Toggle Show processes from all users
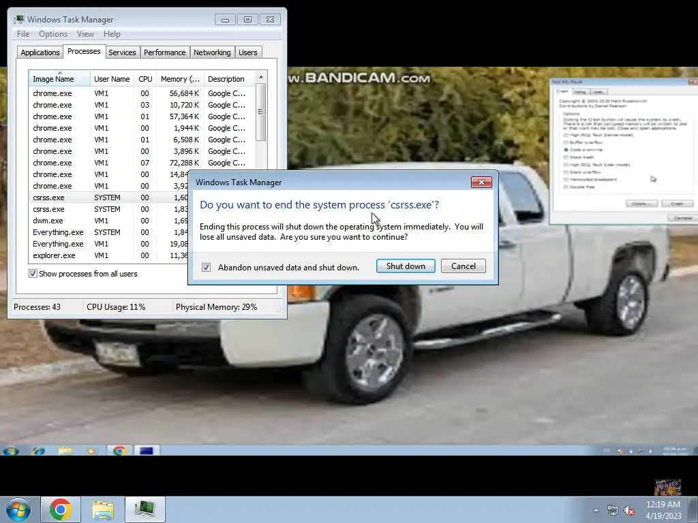Image resolution: width=698 pixels, height=523 pixels. tap(33, 274)
